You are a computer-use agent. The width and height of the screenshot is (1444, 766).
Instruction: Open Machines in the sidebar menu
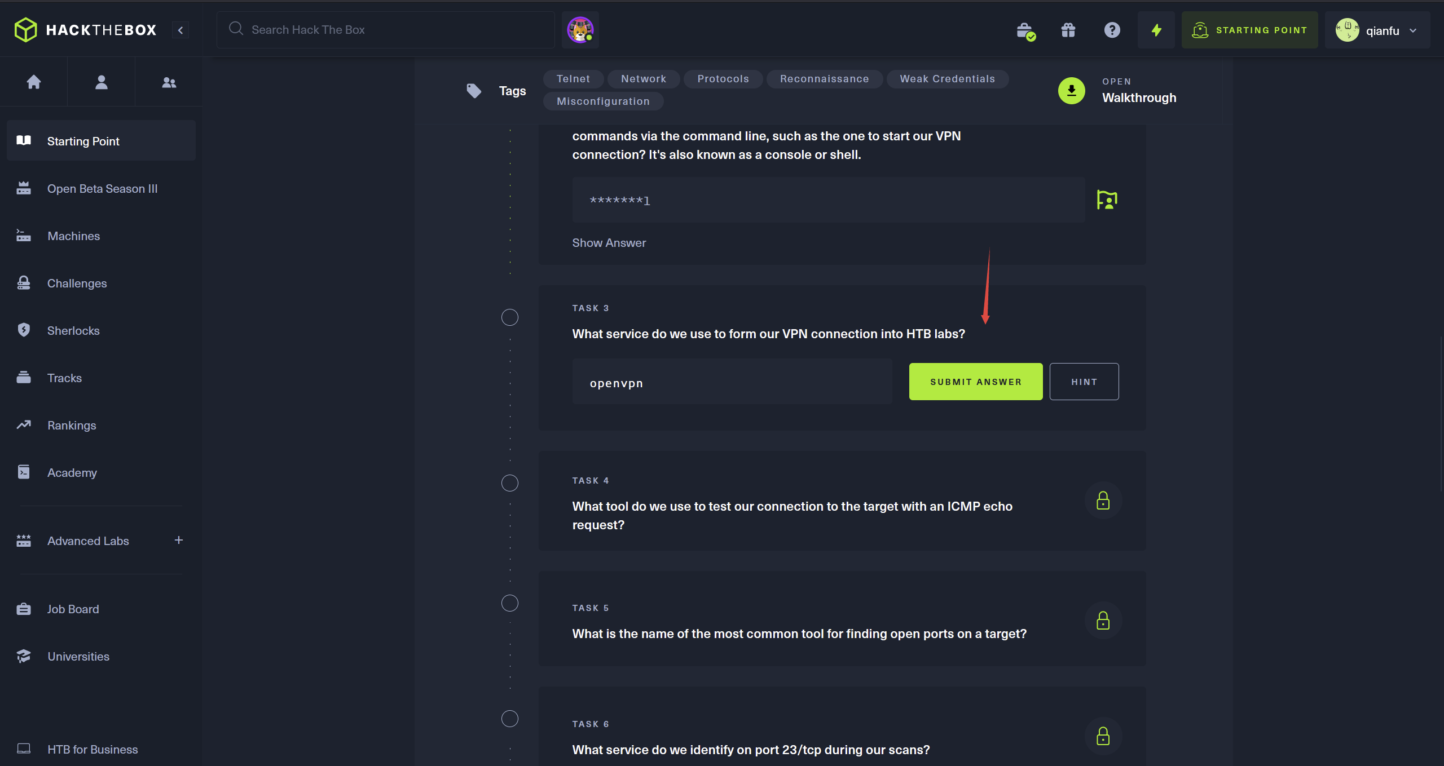(x=73, y=236)
